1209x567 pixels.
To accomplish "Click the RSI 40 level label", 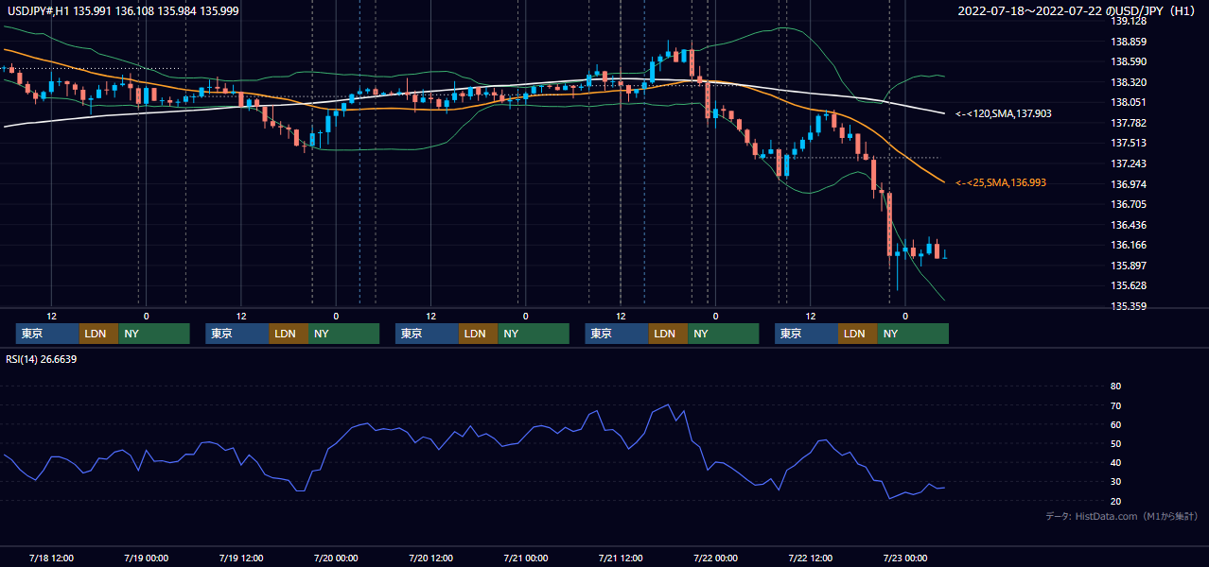I will click(1115, 462).
